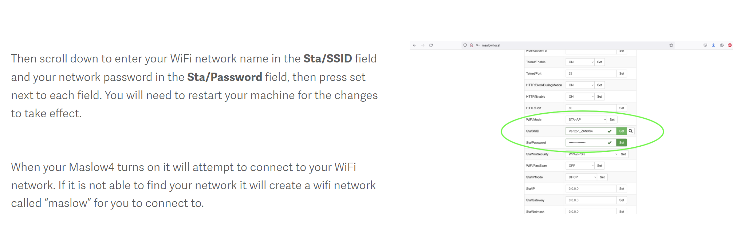Reload the maslow.local page

point(431,45)
